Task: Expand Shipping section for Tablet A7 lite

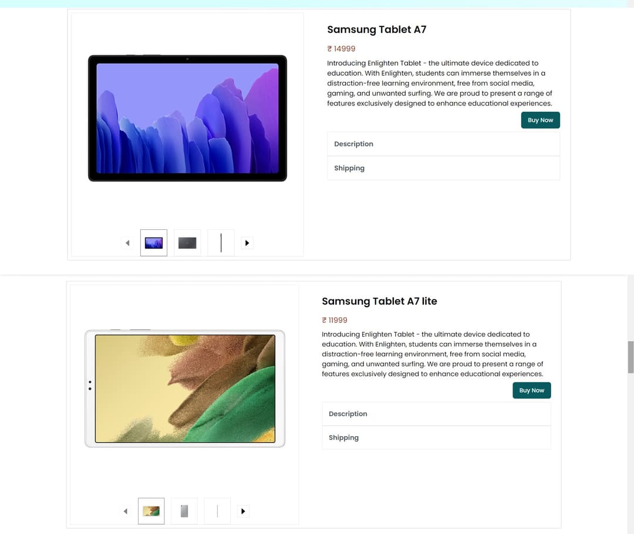Action: pos(436,437)
